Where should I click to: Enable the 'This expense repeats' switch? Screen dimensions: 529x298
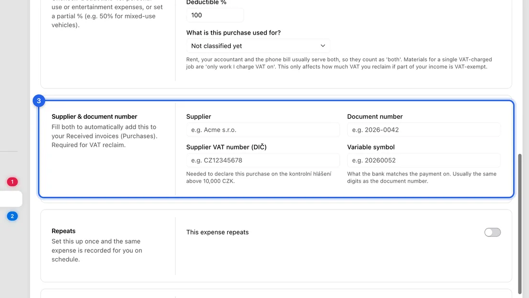point(492,232)
